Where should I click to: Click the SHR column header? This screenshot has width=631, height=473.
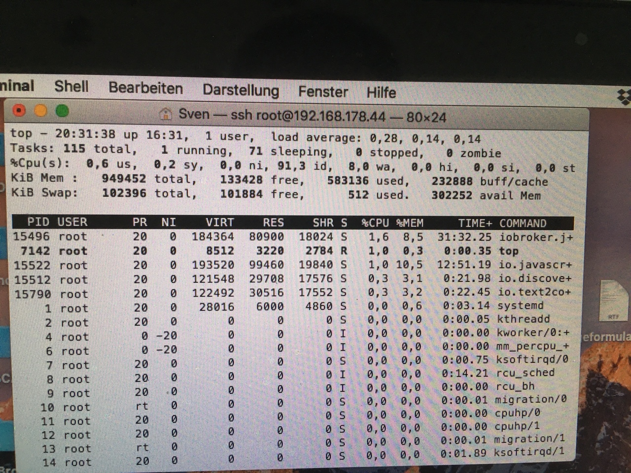pos(323,223)
